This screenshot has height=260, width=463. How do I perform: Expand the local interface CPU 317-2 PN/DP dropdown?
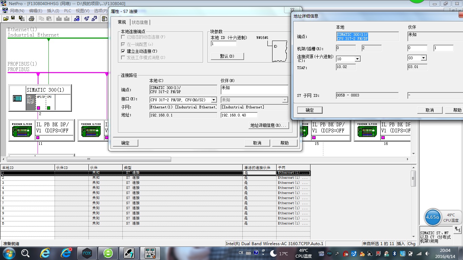[214, 100]
